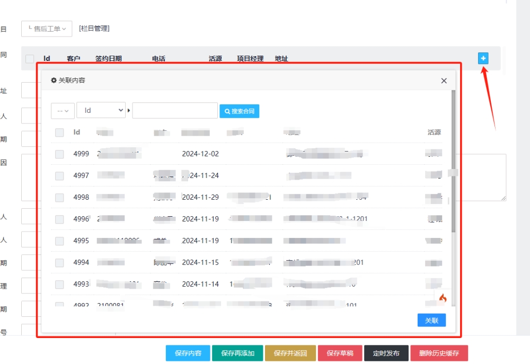
Task: Click the 保存草稿 button
Action: 340,353
